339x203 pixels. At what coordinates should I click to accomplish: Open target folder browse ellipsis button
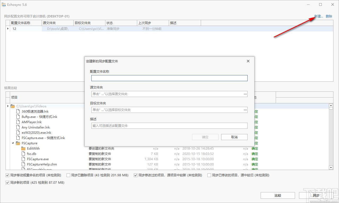245,110
